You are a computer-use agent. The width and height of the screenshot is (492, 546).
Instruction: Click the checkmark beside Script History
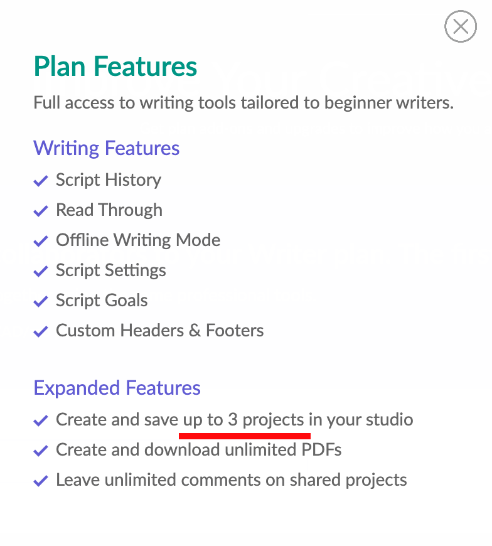pos(40,181)
